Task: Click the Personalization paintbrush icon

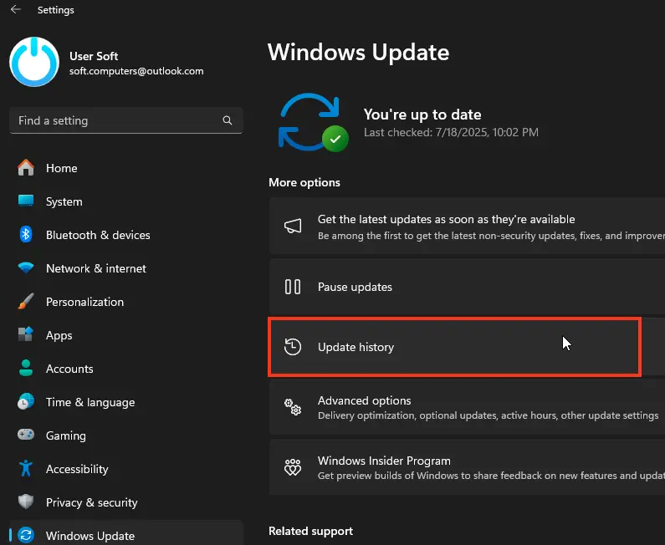Action: click(x=26, y=302)
